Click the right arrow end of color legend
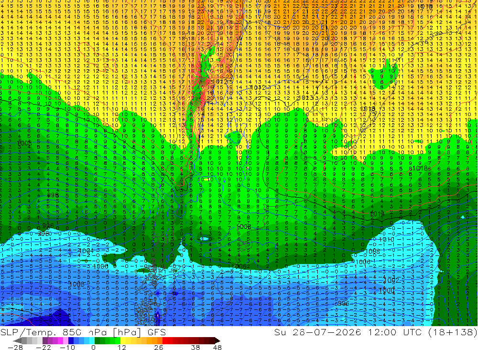The width and height of the screenshot is (478, 350). (217, 340)
